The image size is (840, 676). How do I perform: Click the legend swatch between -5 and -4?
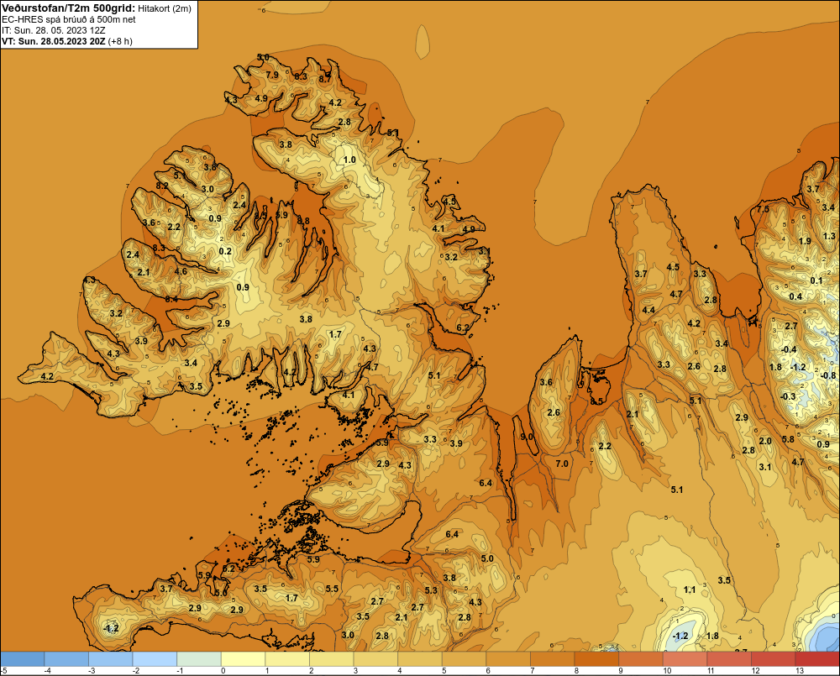tap(23, 658)
